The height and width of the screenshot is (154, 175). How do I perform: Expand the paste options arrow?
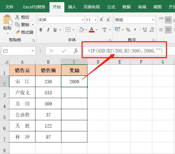click(8, 33)
